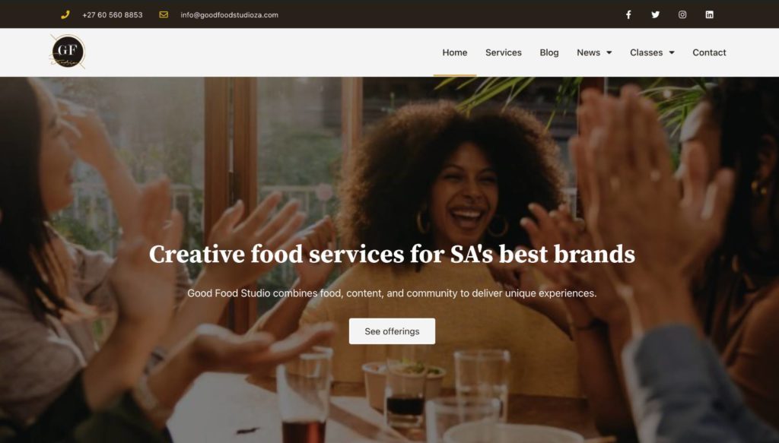
Task: Open the News menu item
Action: pyautogui.click(x=588, y=52)
